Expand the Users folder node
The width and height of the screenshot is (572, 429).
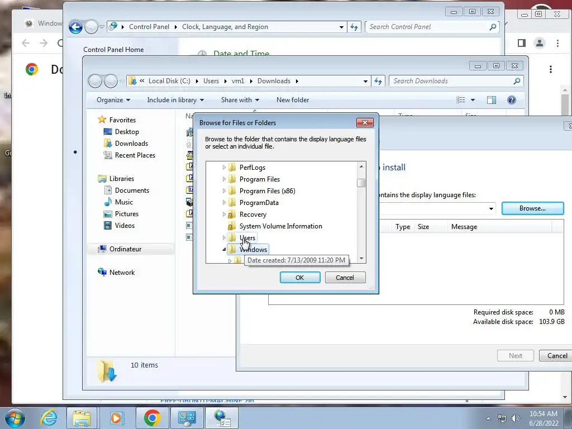(x=224, y=238)
